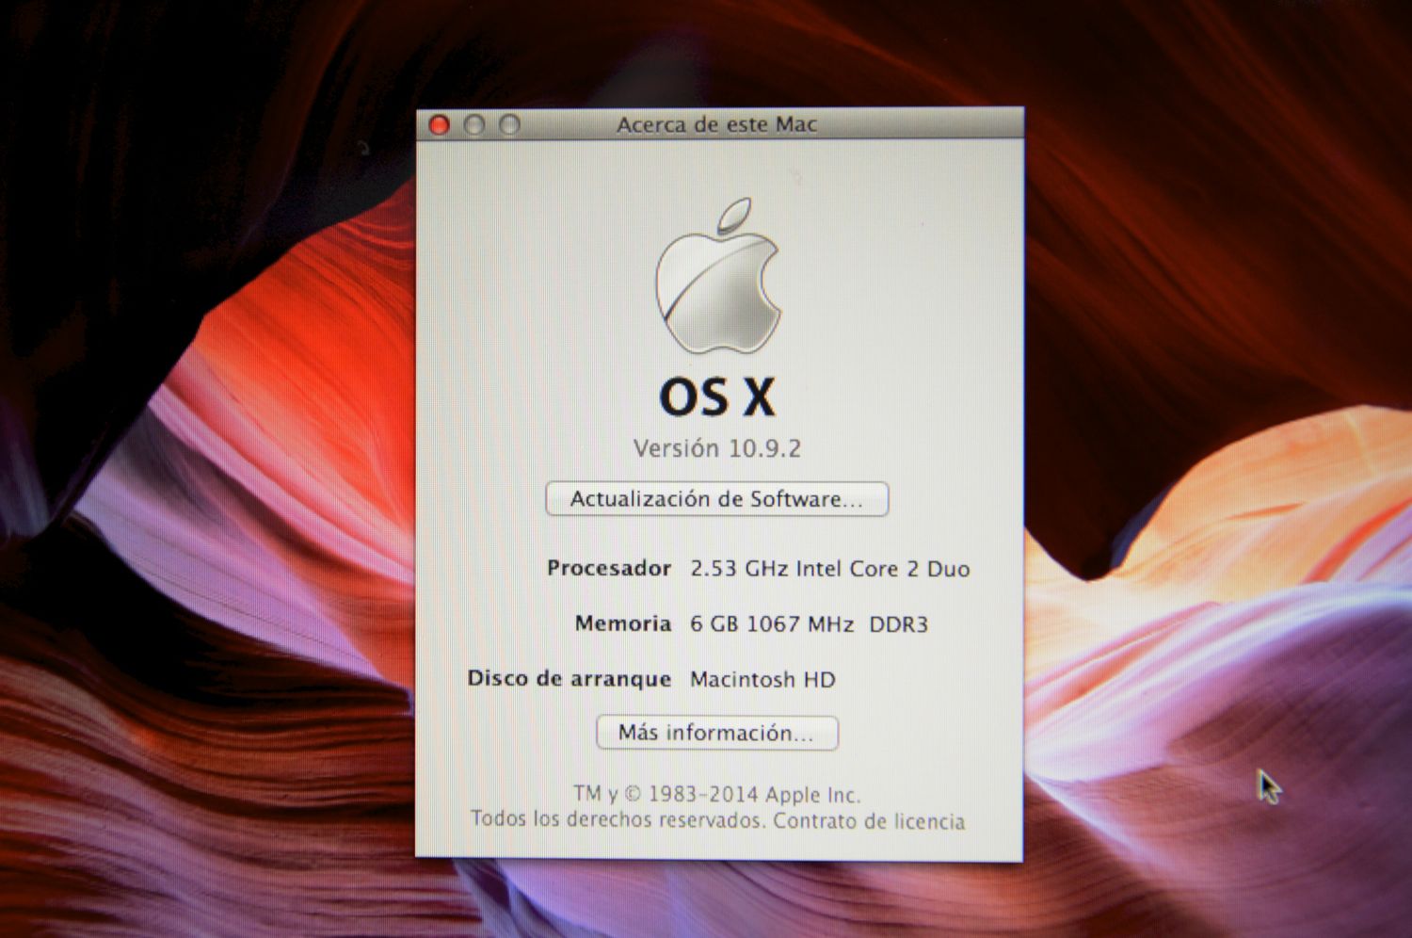Viewport: 1412px width, 938px height.
Task: Open Actualización de Software
Action: (716, 499)
